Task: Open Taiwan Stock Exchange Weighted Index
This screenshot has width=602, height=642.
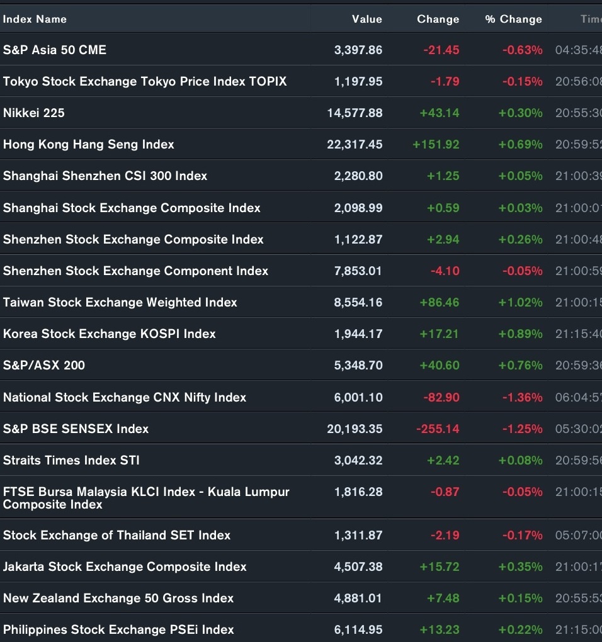Action: coord(120,302)
